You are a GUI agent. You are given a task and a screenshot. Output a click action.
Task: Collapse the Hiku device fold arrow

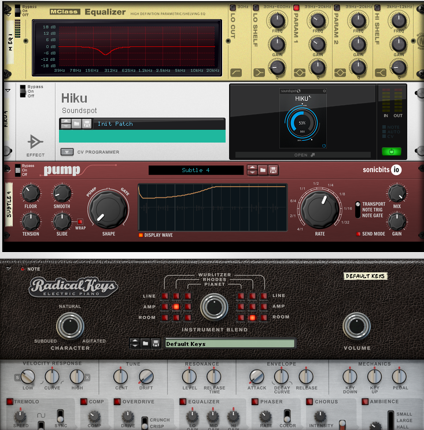[8, 90]
